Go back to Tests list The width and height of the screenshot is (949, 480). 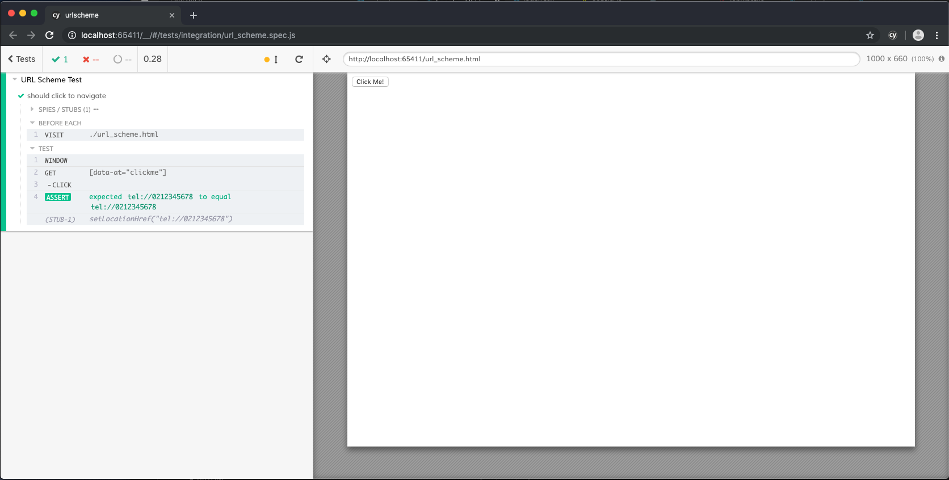pyautogui.click(x=22, y=59)
